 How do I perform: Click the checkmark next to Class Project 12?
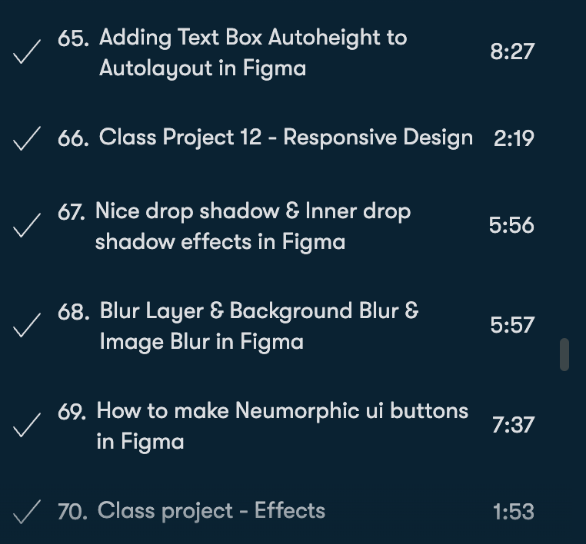pyautogui.click(x=28, y=139)
